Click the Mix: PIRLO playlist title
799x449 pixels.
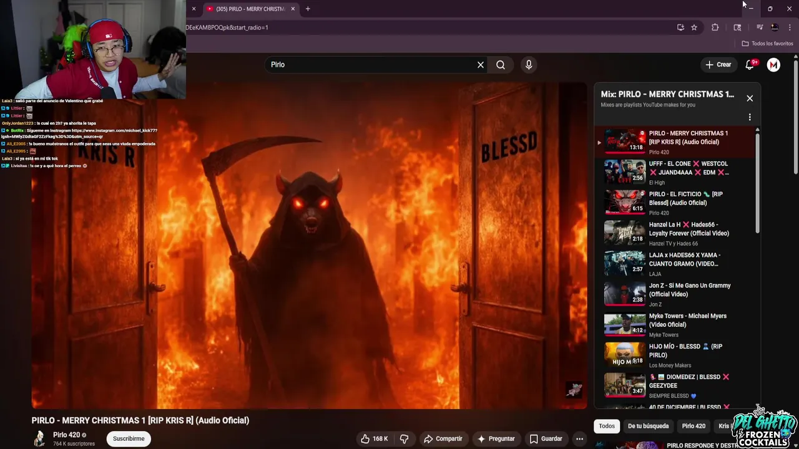(x=667, y=94)
